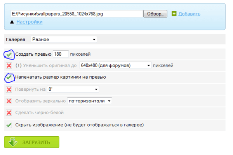Enable the Уменьшить оригинал до checkbox
This screenshot has width=233, height=155.
9,65
